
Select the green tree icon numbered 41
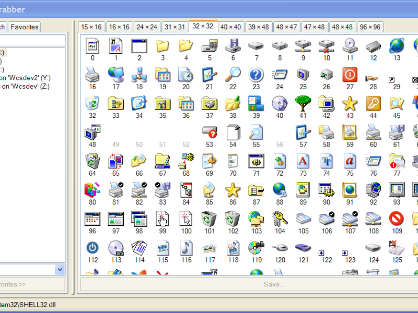tap(303, 103)
